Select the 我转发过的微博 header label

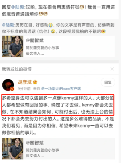point(17,69)
